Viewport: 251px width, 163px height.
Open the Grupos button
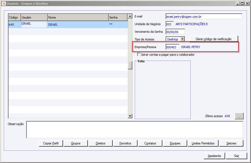(76, 143)
